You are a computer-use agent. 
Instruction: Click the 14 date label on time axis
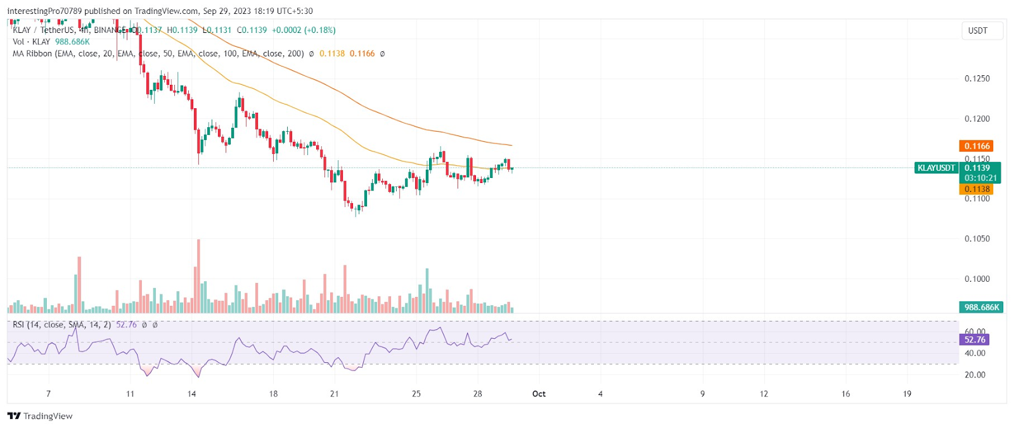pyautogui.click(x=191, y=394)
